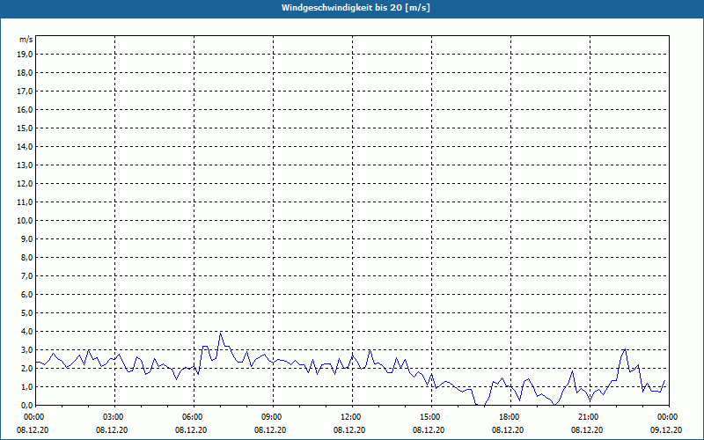Image resolution: width=704 pixels, height=440 pixels.
Task: Click the '1,0' y-axis label
Action: pos(27,386)
